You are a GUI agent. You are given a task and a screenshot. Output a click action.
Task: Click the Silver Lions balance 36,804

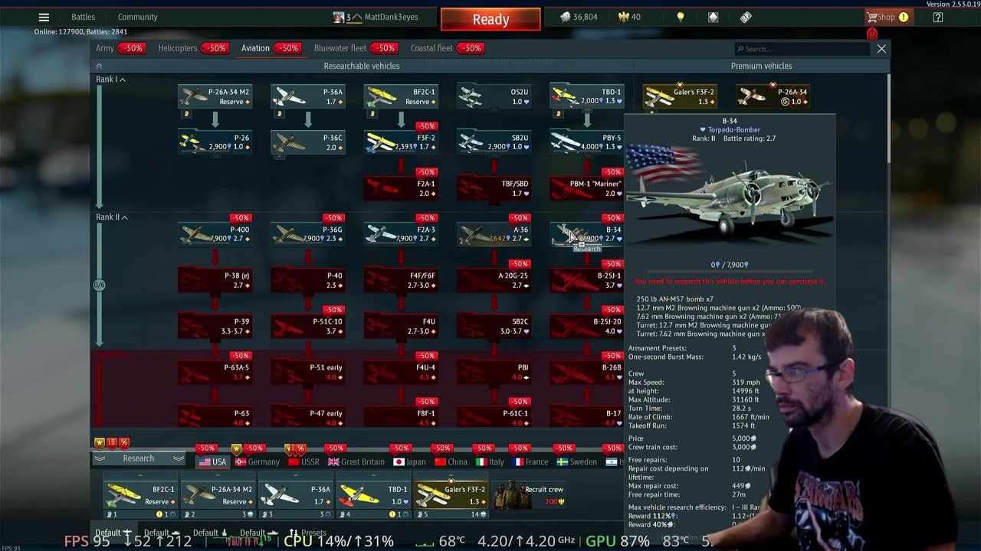click(578, 17)
